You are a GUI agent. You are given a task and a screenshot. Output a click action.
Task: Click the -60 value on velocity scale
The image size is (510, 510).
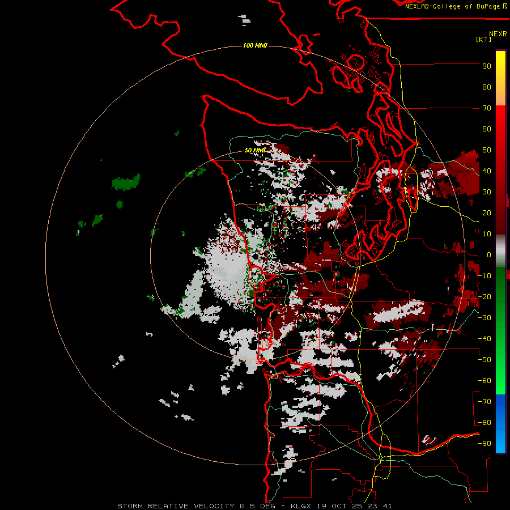pos(484,381)
